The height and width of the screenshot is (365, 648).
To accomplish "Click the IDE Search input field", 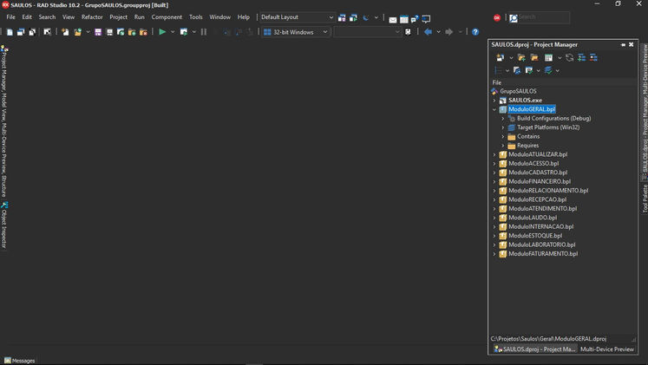I will point(543,17).
